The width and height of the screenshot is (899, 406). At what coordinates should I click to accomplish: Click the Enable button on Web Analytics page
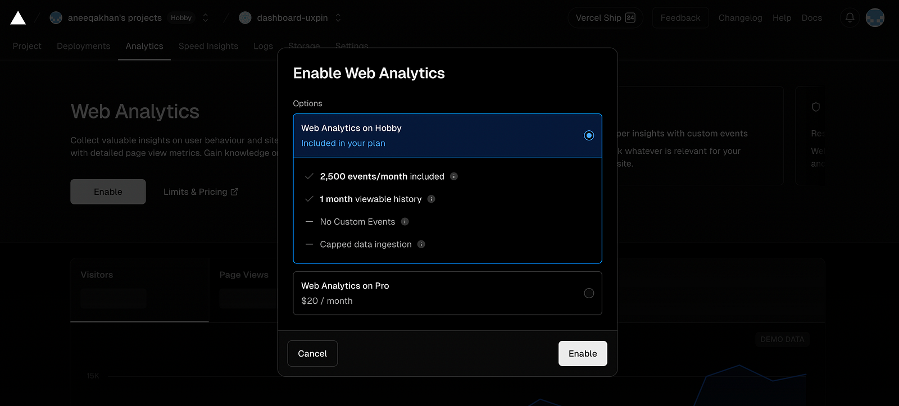[108, 191]
